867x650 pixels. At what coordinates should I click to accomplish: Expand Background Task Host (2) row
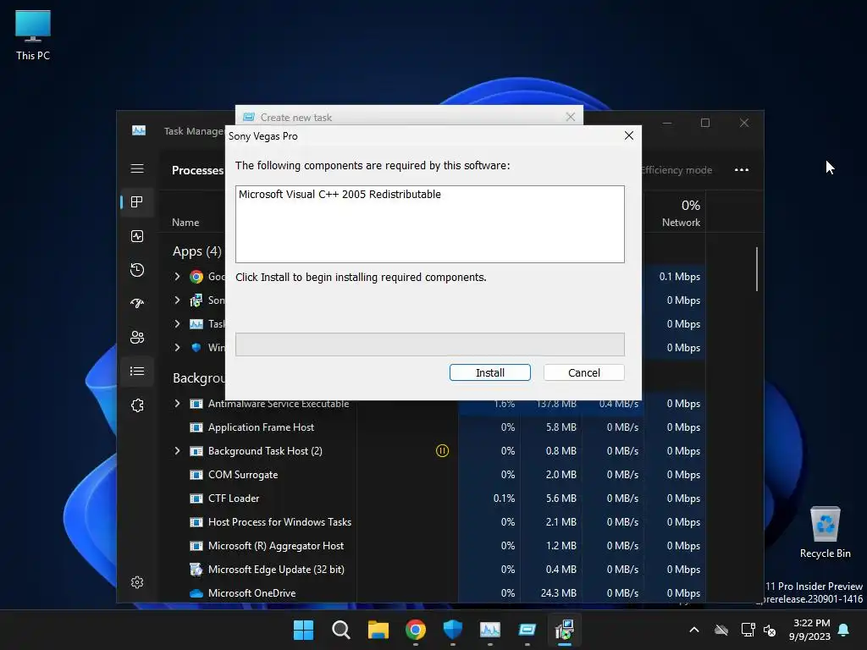177,451
